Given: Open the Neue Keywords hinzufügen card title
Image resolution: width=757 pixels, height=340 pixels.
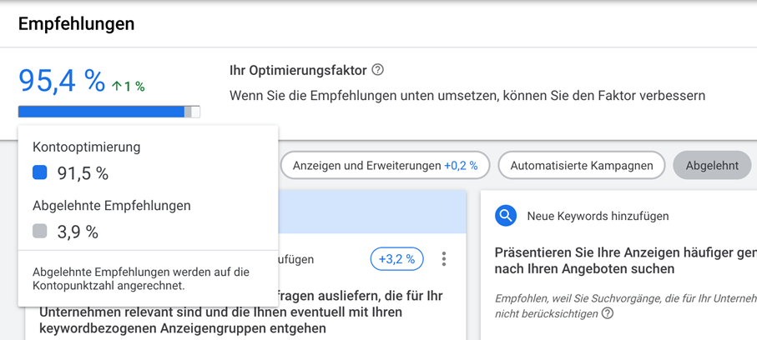Looking at the screenshot, I should (x=598, y=216).
